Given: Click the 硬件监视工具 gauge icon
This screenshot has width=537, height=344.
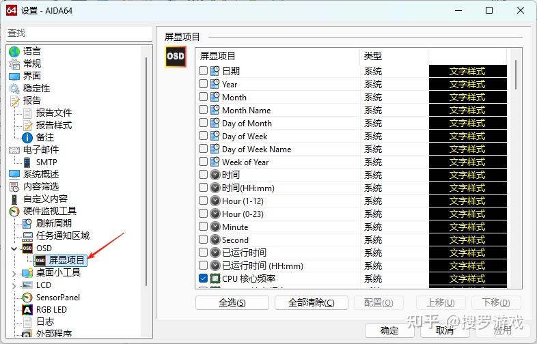Looking at the screenshot, I should point(14,212).
